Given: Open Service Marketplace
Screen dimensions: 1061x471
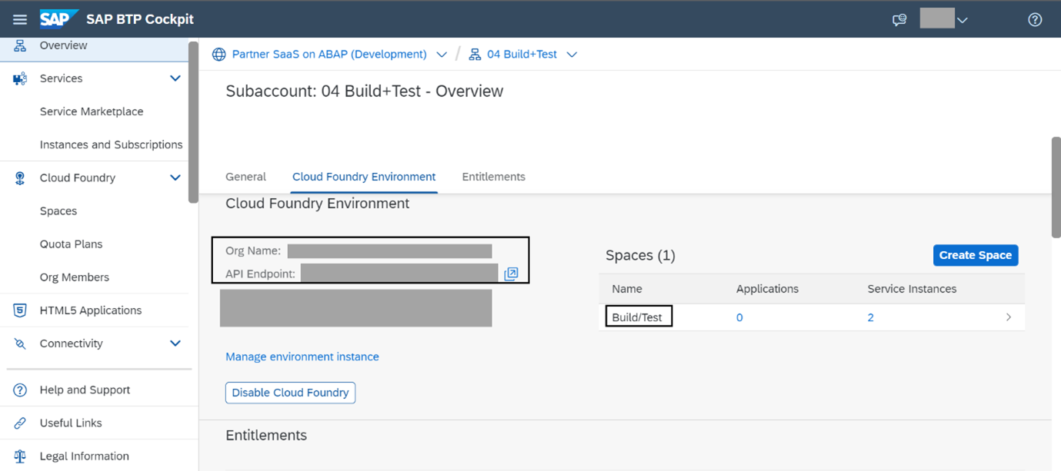Looking at the screenshot, I should (x=92, y=111).
